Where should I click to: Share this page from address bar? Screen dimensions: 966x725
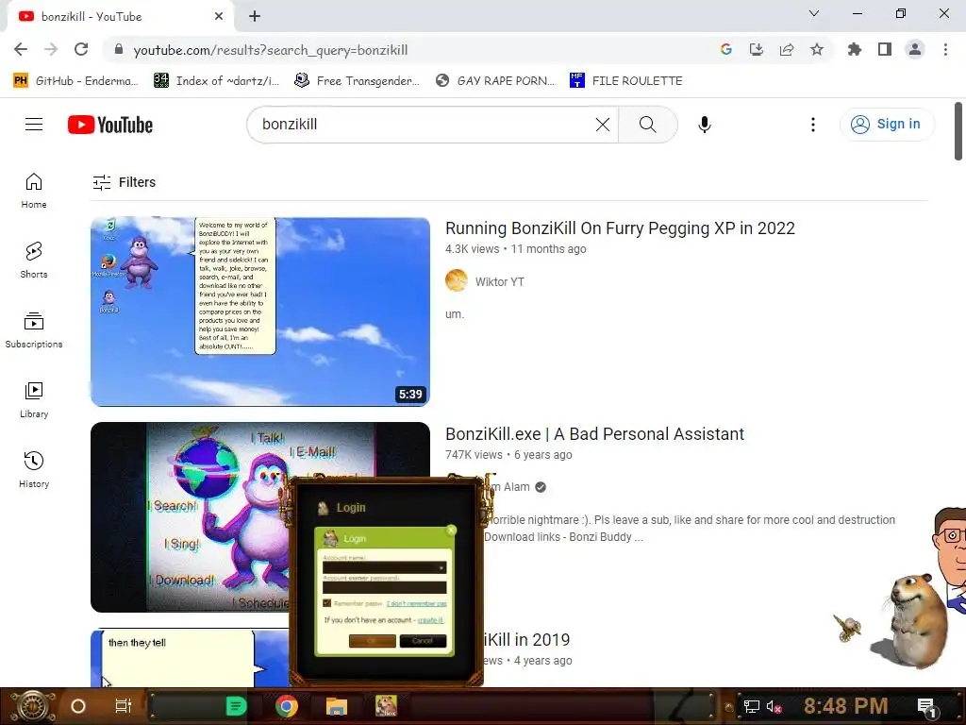coord(787,49)
